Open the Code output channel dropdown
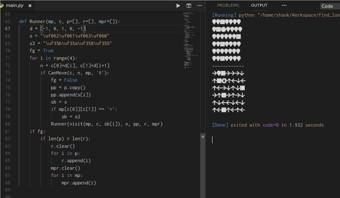340x198 pixels. click(x=330, y=6)
